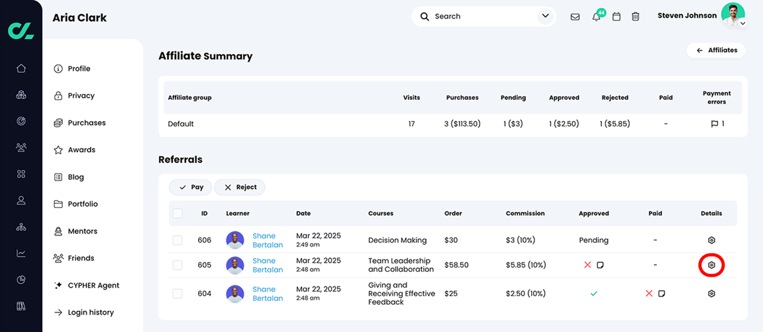The height and width of the screenshot is (332, 763).
Task: Open details gear for referral 605
Action: tap(711, 265)
